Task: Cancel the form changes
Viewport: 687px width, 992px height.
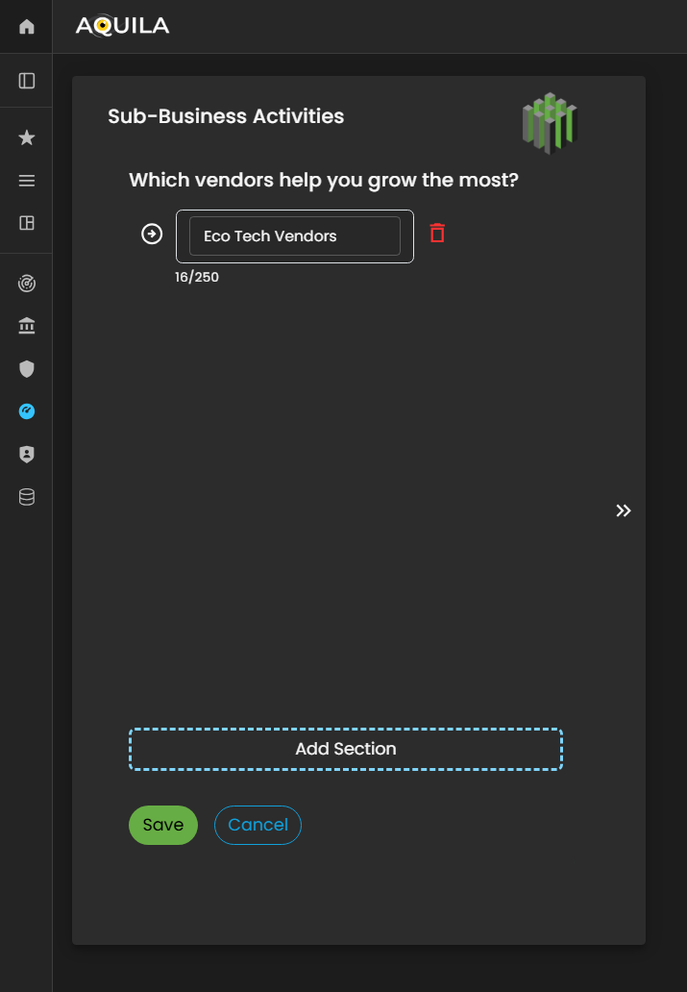Action: [x=258, y=825]
